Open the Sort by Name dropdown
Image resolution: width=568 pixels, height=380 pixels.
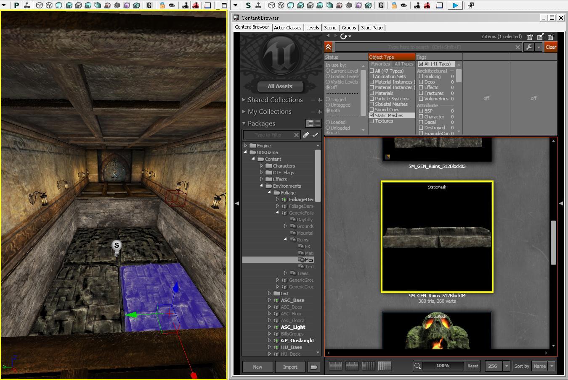click(552, 366)
